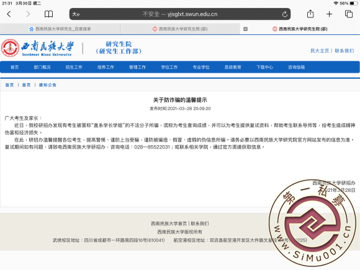This screenshot has height=270, width=360.
Task: Click the second 首页 breadcrumb
Action: [27, 85]
